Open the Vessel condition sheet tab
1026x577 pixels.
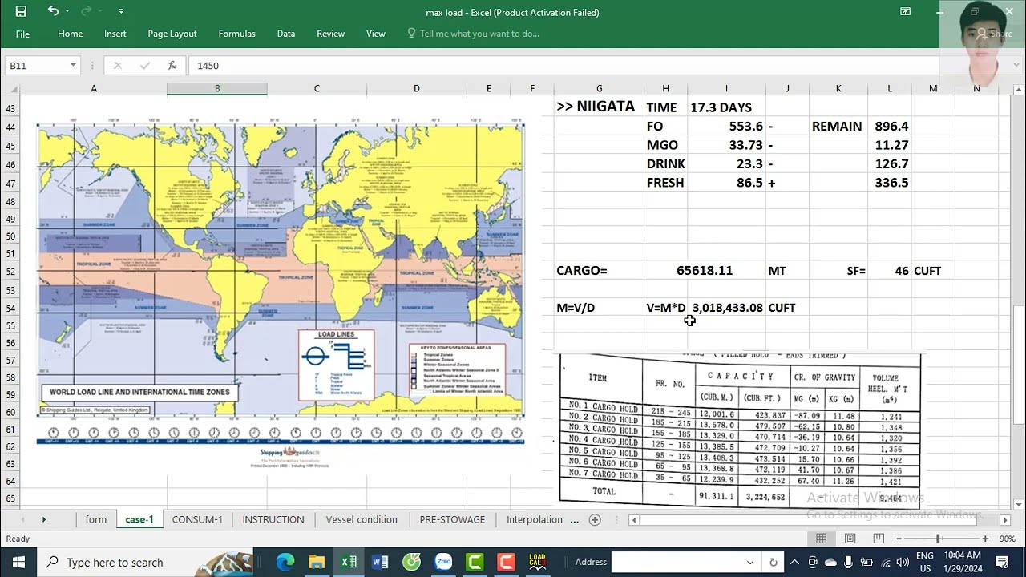[362, 519]
